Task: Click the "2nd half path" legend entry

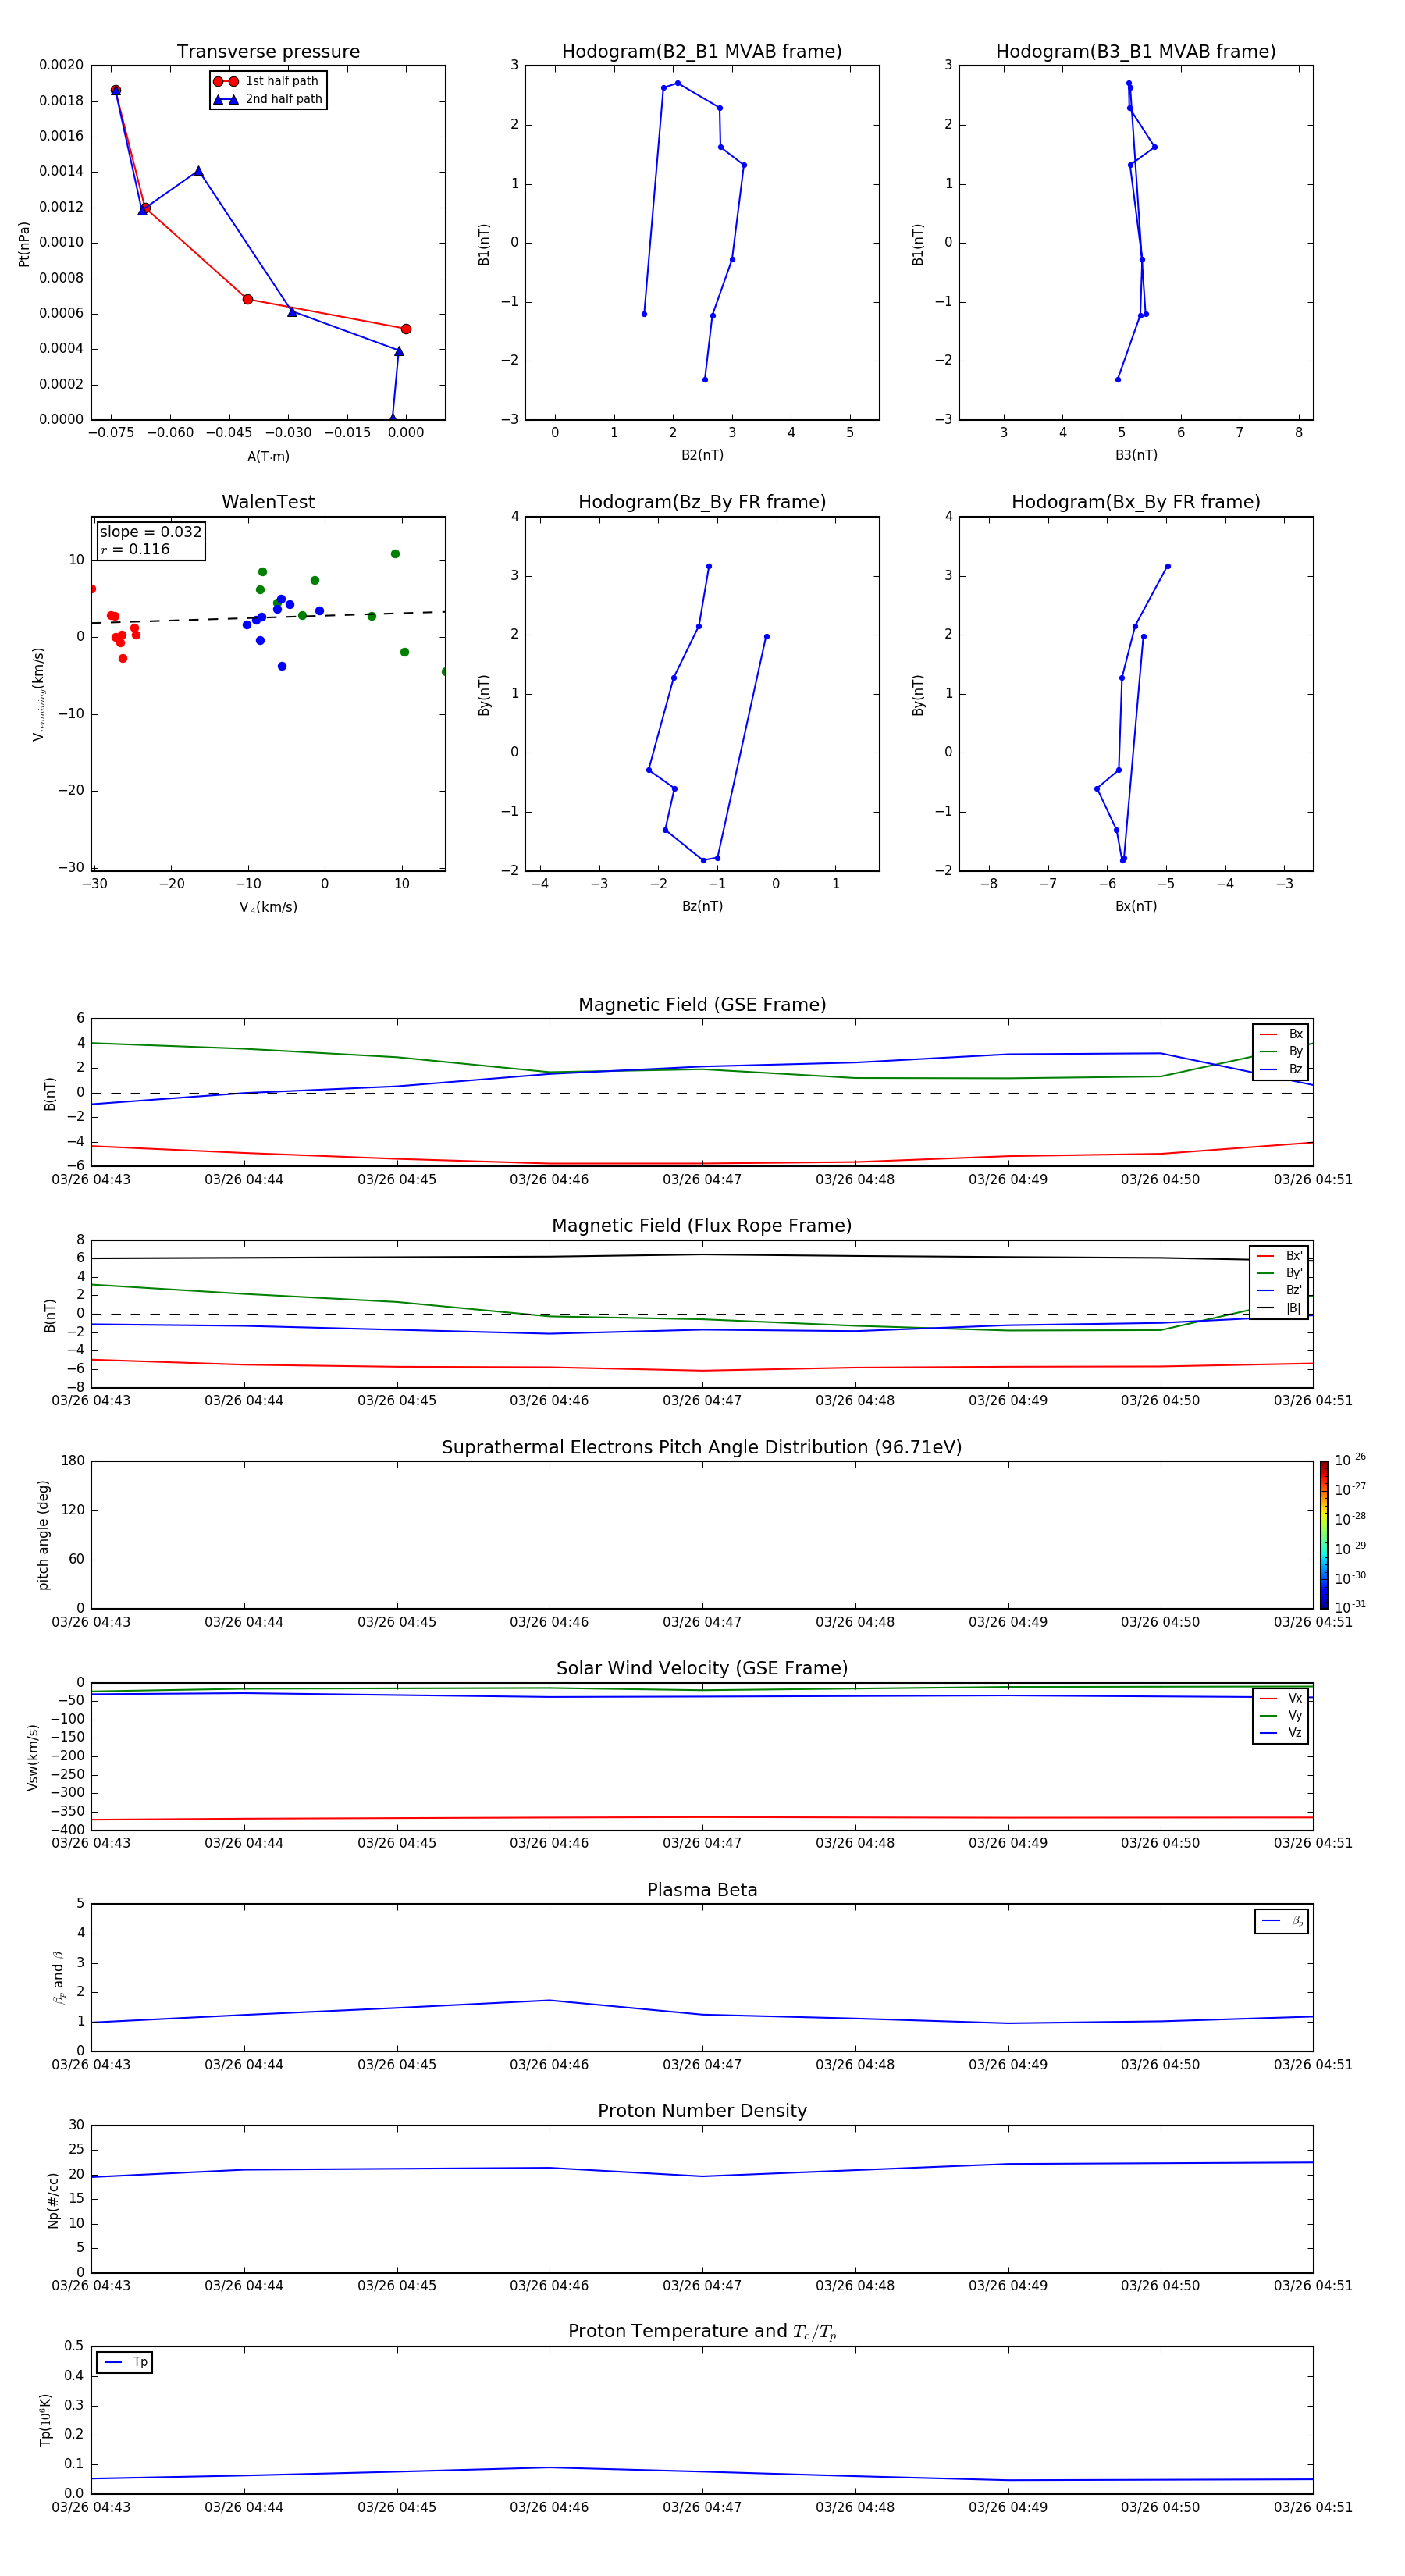Action: tap(267, 99)
